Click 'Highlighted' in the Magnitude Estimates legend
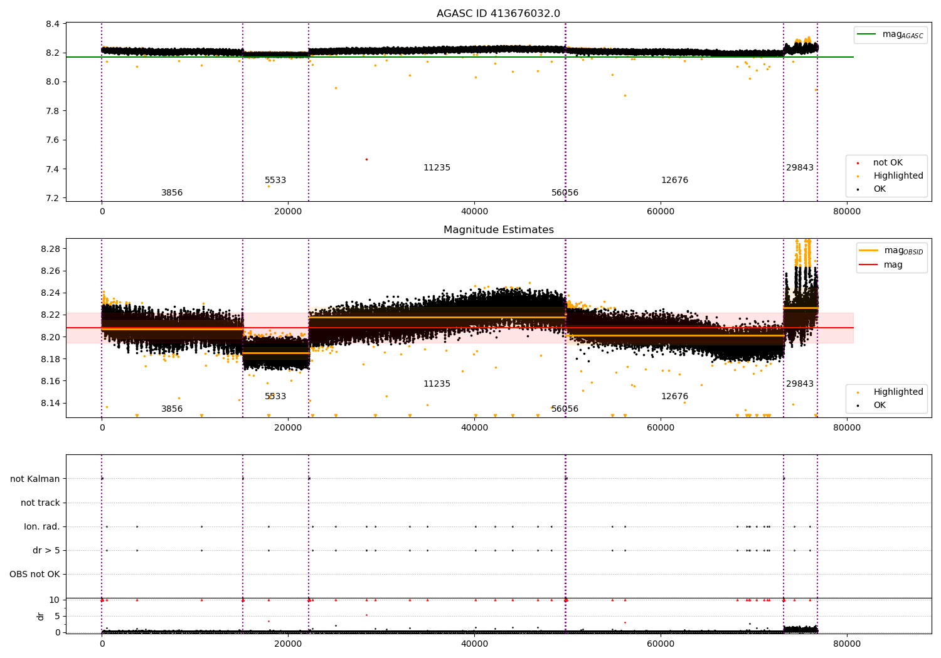Image resolution: width=941 pixels, height=658 pixels. tap(898, 392)
